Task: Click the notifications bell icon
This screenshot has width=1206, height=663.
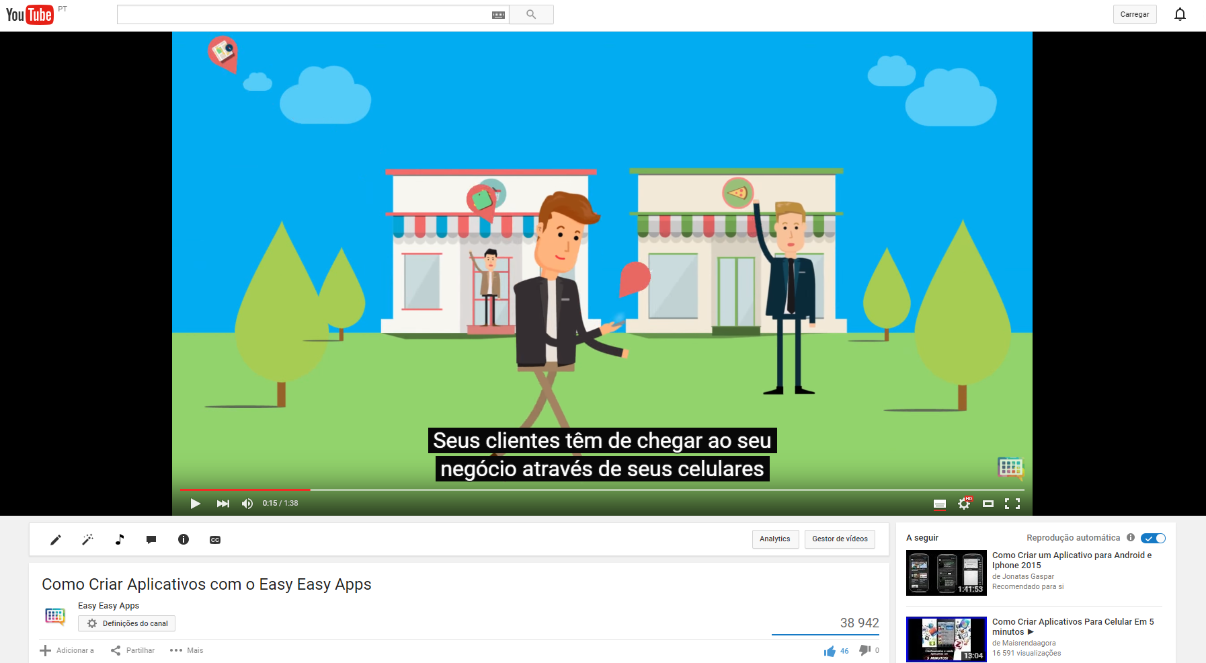Action: click(x=1180, y=13)
